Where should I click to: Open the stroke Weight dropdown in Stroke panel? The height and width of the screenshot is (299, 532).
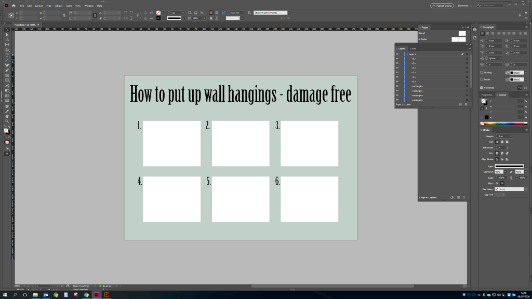511,136
